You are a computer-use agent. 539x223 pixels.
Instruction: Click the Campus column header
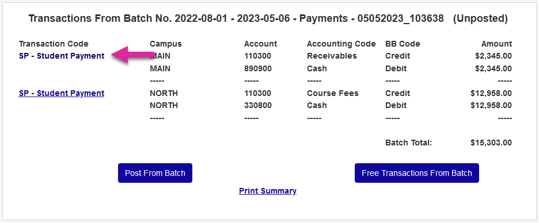pyautogui.click(x=166, y=44)
